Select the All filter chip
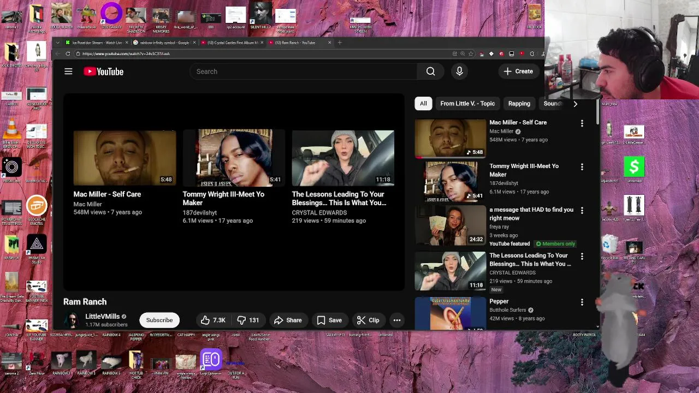 coord(423,104)
